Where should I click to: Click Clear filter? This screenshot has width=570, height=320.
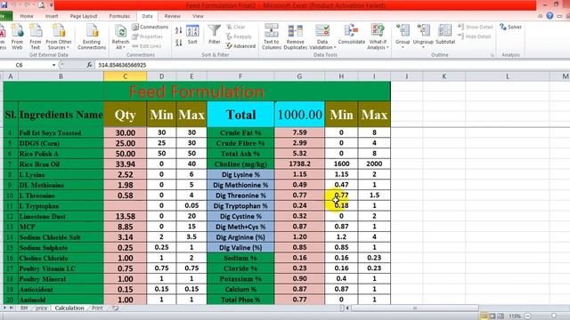pos(236,27)
